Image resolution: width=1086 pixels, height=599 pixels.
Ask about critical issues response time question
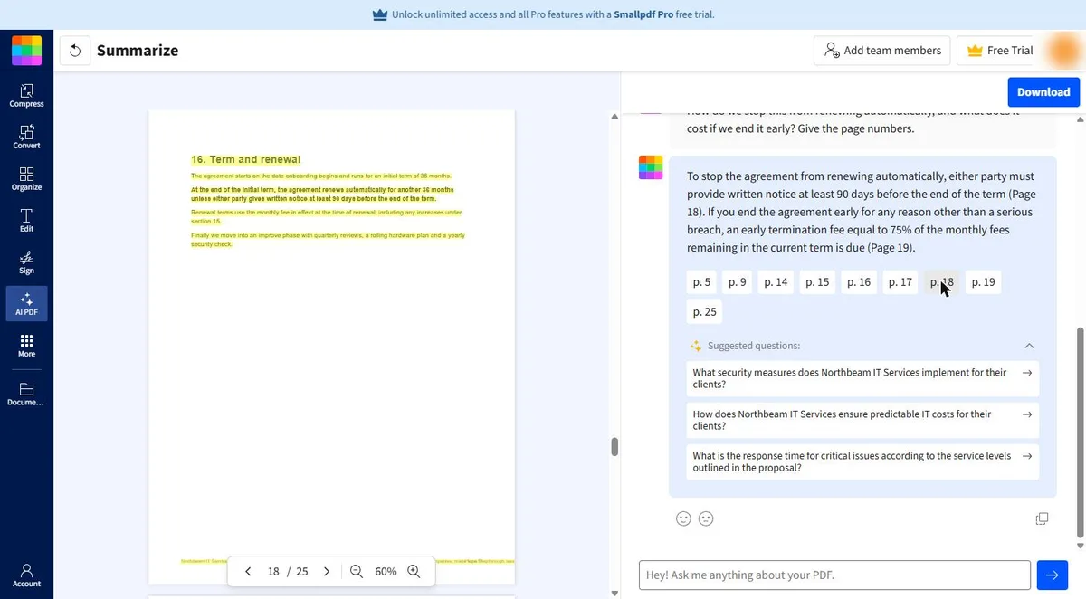(x=862, y=461)
